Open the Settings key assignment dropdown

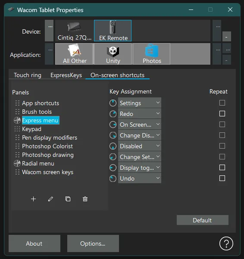(140, 103)
